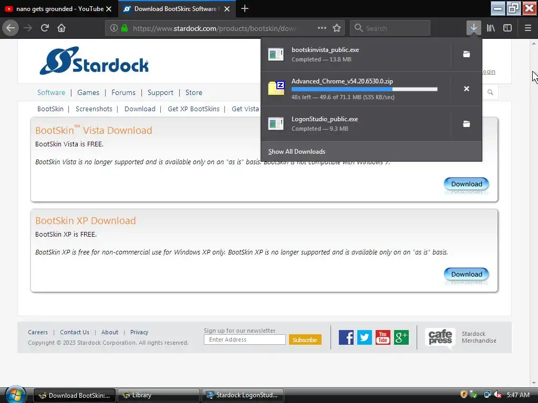This screenshot has width=538, height=403.
Task: Open the Firefox home page icon
Action: tap(61, 28)
